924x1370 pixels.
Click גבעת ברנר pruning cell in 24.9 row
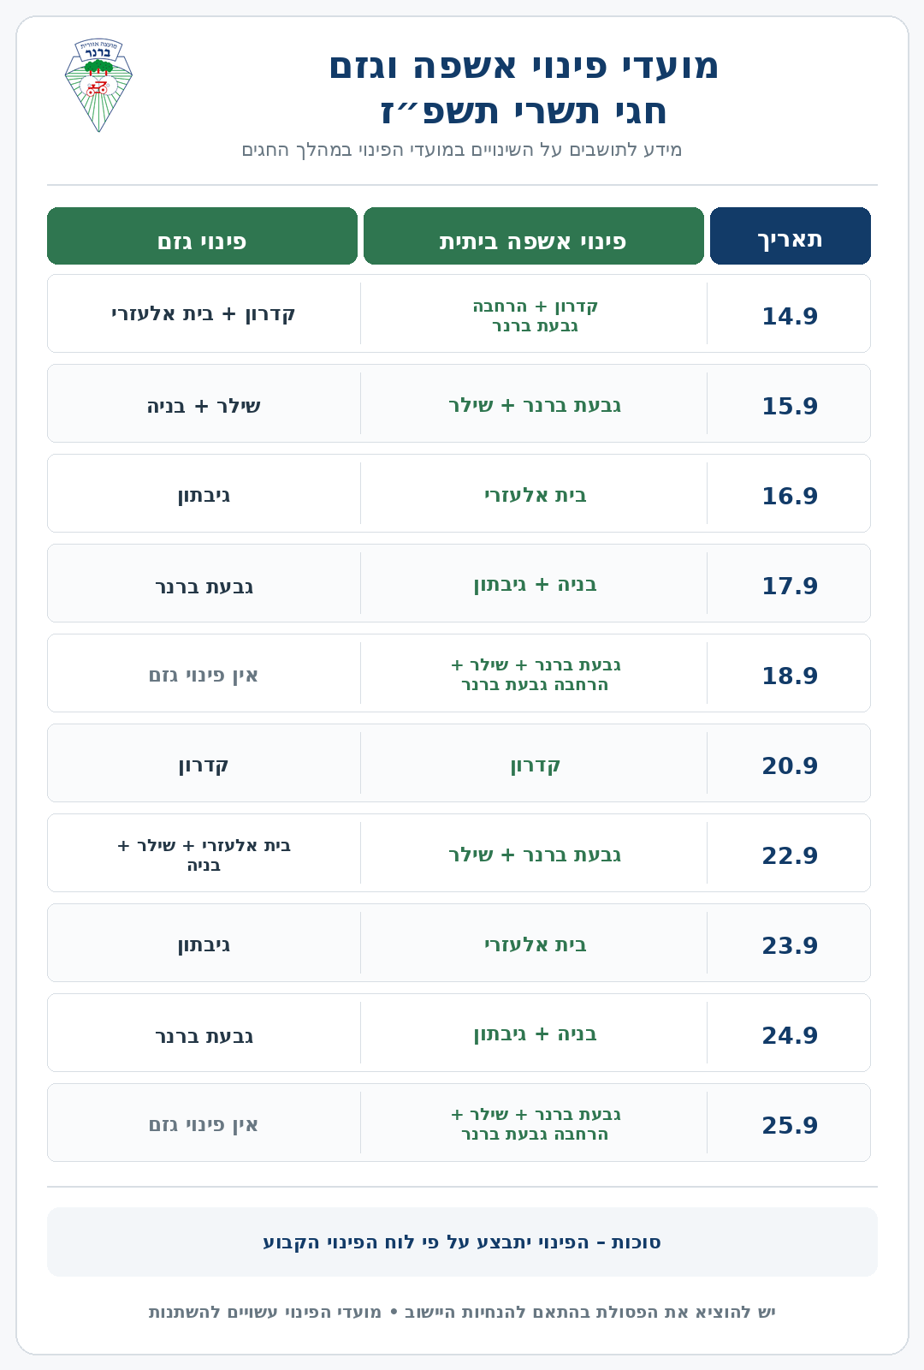click(204, 1036)
